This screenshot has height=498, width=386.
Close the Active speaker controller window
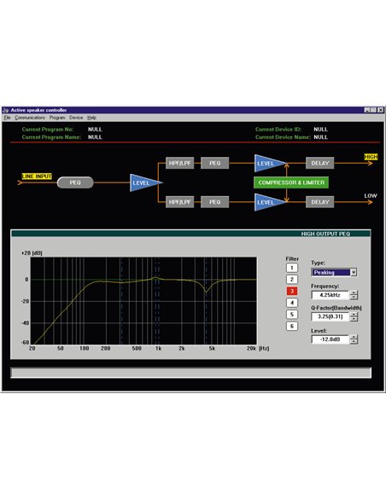click(380, 110)
